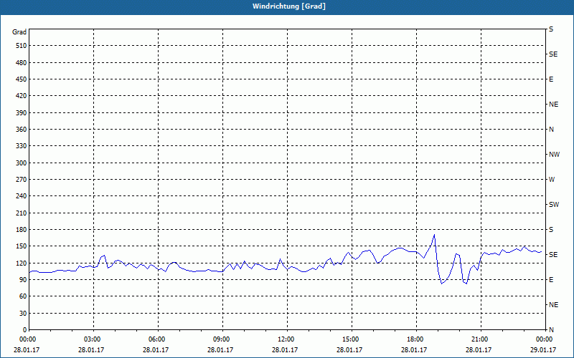Select the "Grad" unit label on the y-axis
Screen dimensions: 574x358
coord(19,32)
